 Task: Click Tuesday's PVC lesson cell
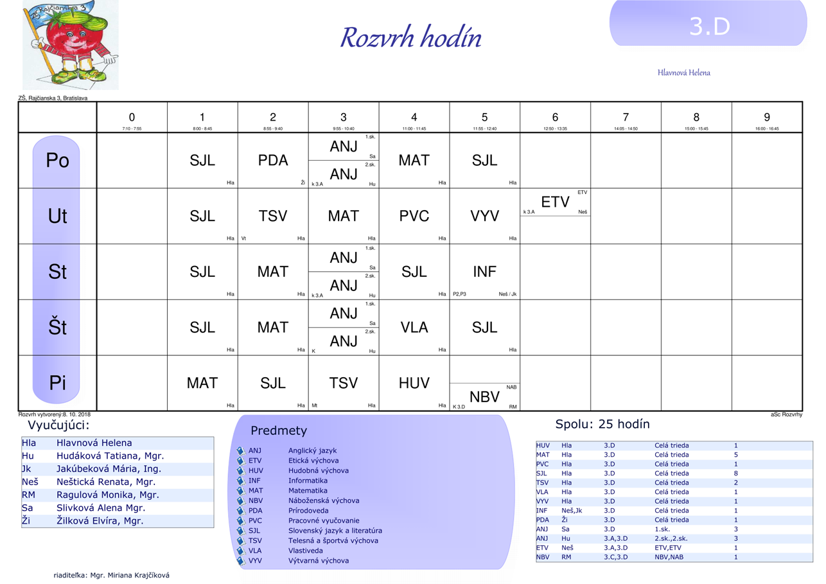414,217
